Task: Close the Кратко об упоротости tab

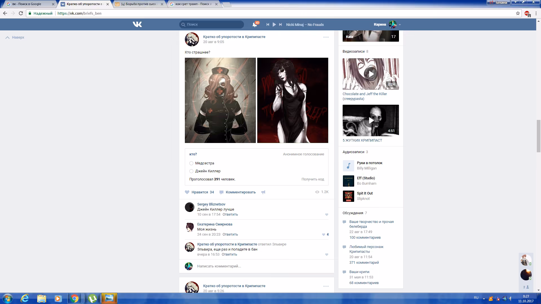Action: point(108,4)
